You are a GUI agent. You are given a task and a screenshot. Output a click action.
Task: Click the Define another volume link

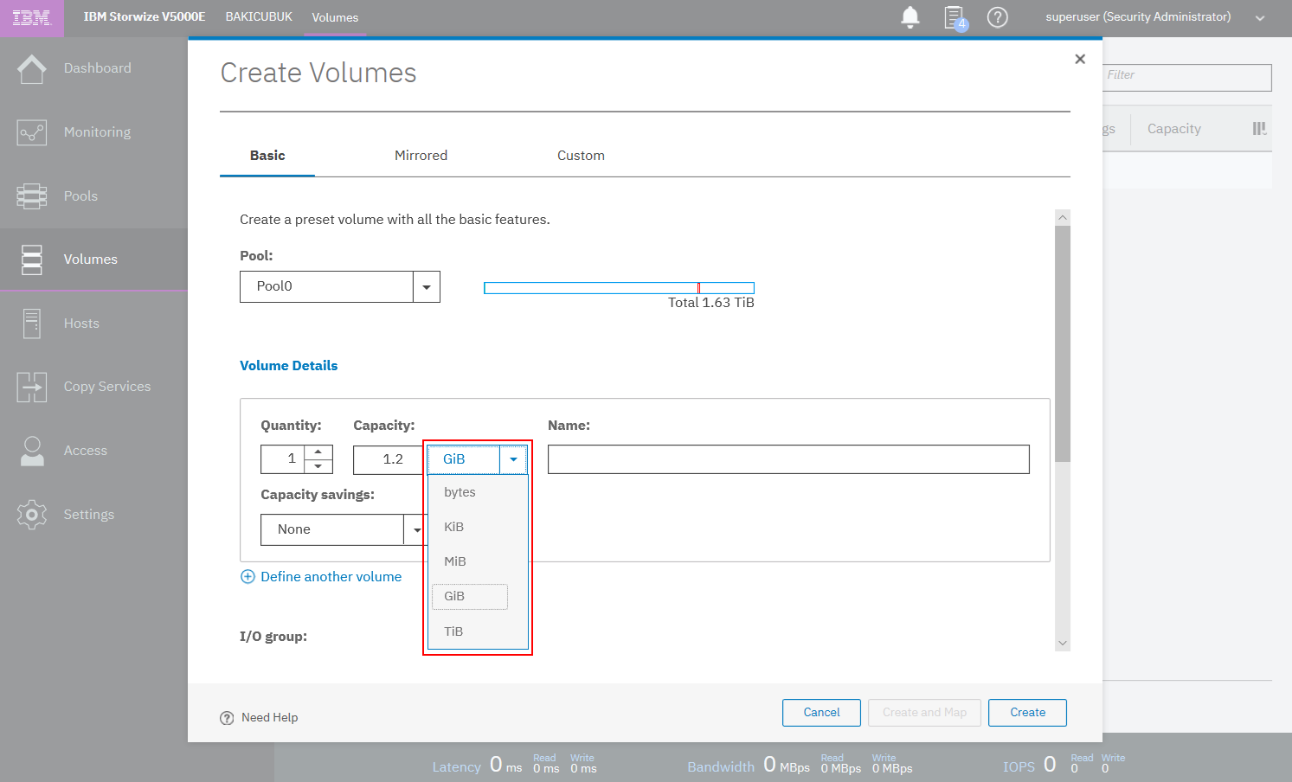(331, 577)
